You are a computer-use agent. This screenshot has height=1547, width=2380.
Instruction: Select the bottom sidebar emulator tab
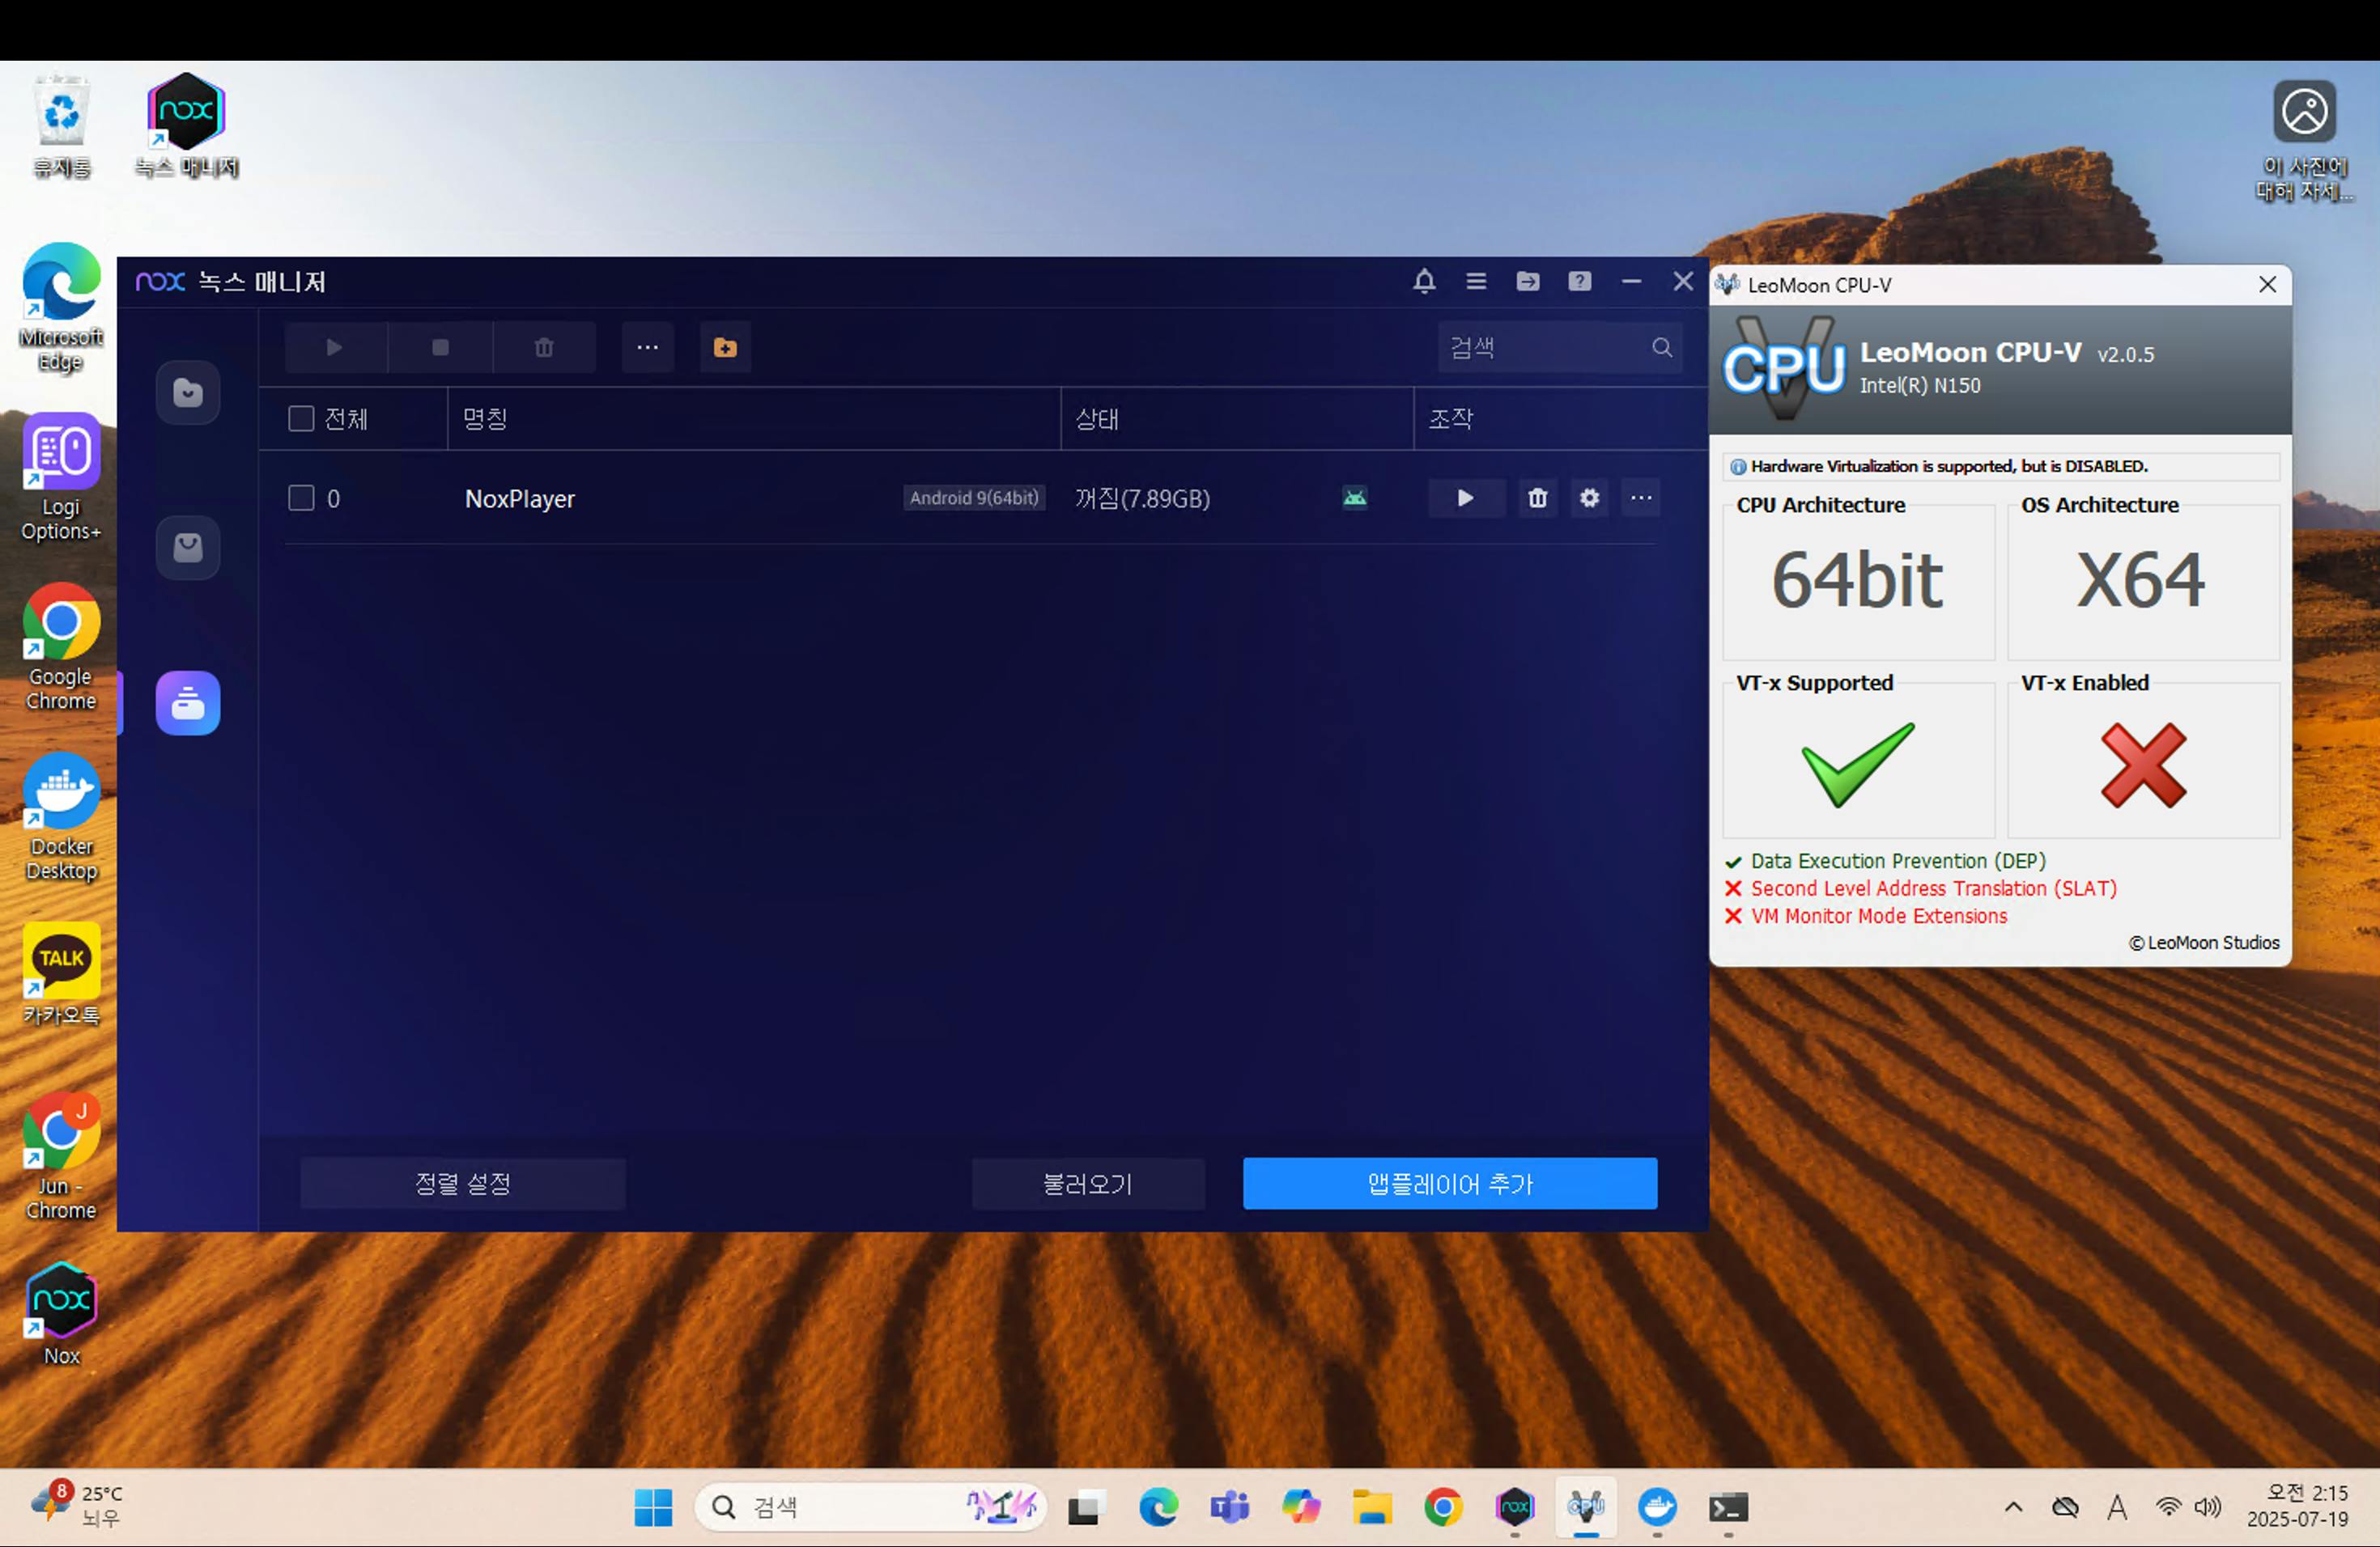188,704
